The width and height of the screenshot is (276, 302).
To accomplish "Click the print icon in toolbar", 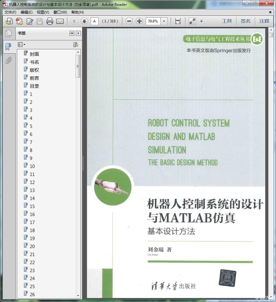I will point(49,21).
